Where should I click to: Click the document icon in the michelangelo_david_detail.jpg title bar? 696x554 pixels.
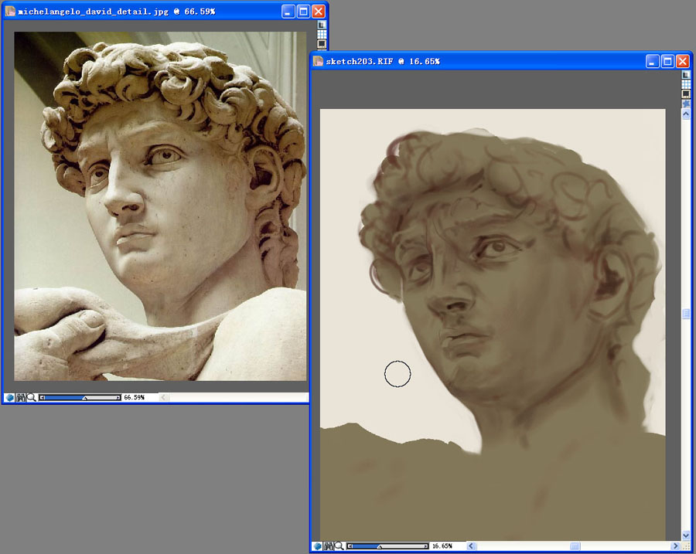pyautogui.click(x=10, y=11)
